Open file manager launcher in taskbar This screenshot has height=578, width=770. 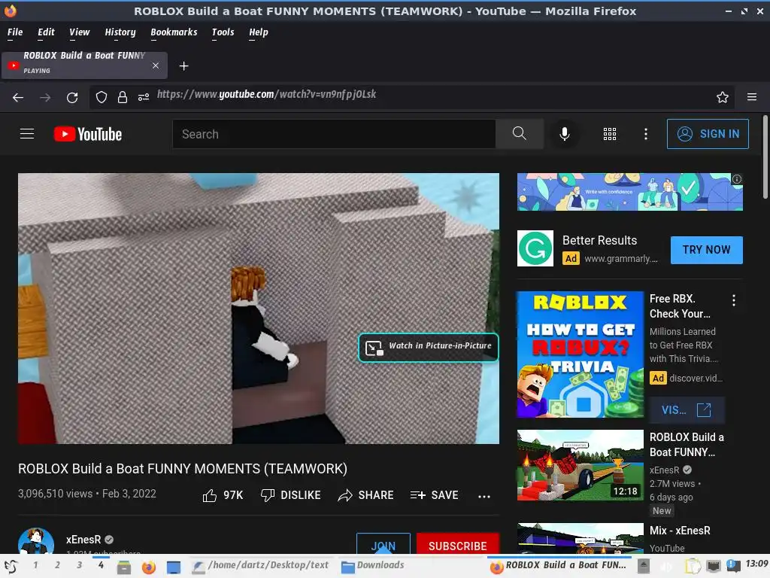(124, 567)
